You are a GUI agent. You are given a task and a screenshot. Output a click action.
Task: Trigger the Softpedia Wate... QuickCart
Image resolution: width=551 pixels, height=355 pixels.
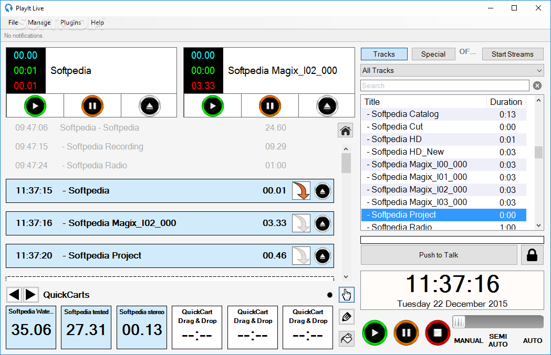point(31,327)
